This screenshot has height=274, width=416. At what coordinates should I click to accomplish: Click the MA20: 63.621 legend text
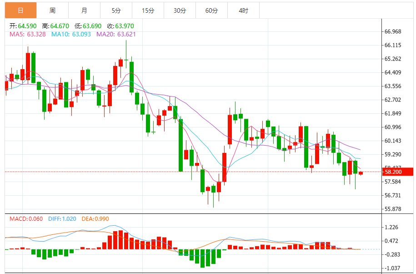116,34
